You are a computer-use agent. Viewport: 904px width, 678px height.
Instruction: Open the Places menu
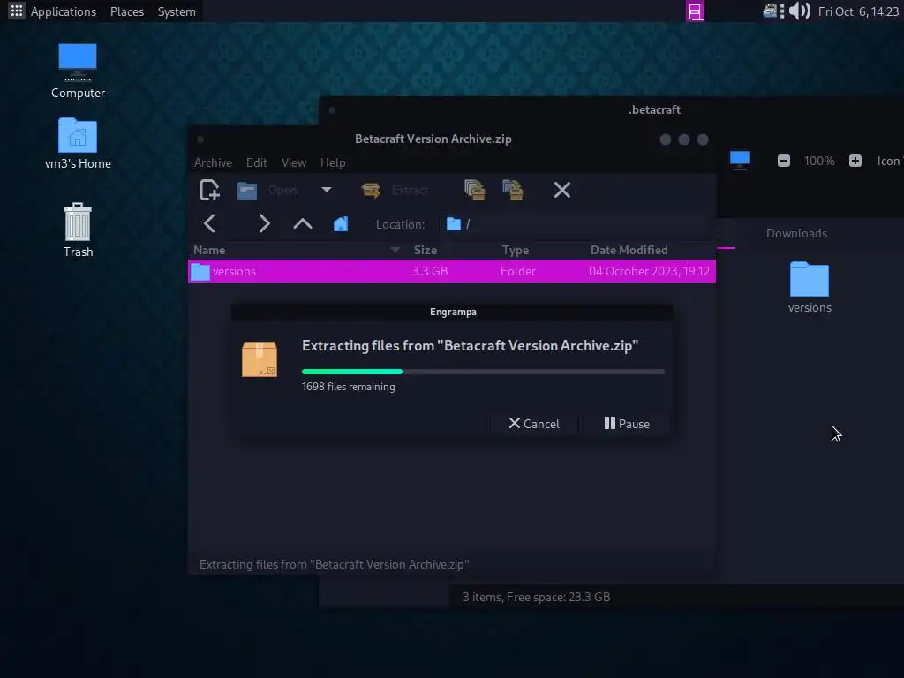tap(127, 11)
